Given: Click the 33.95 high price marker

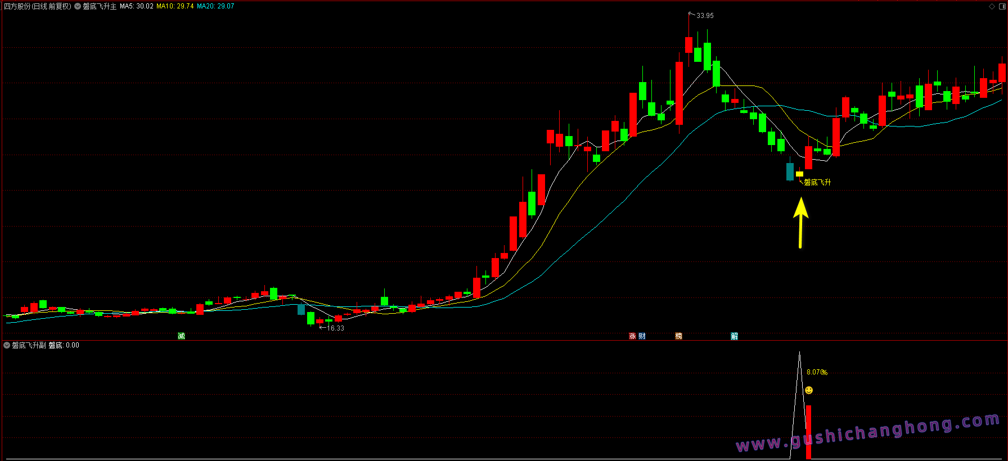Looking at the screenshot, I should pos(704,16).
